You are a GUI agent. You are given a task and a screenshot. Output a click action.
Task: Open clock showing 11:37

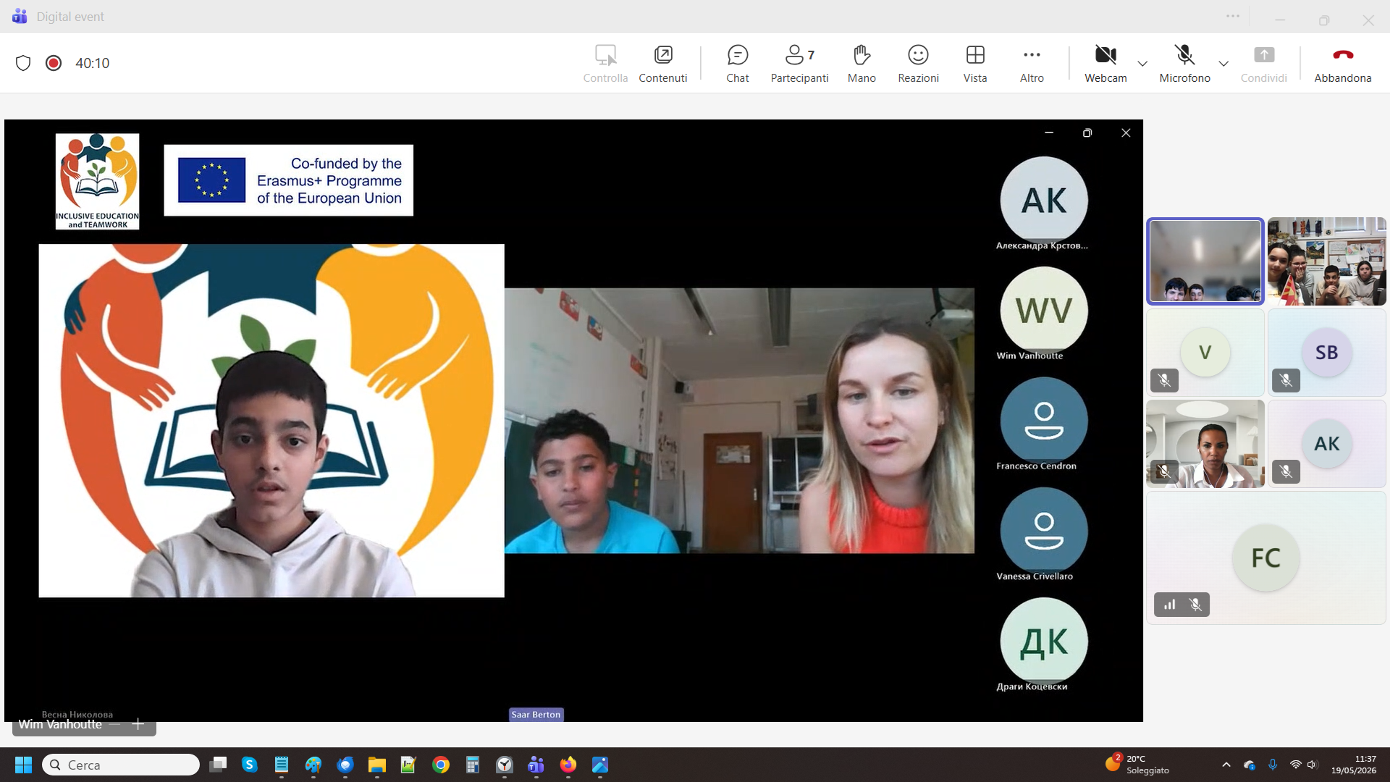pos(1353,765)
